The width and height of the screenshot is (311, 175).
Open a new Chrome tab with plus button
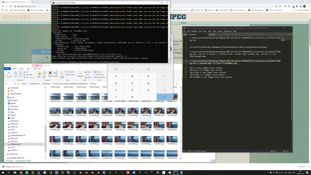pos(33,2)
